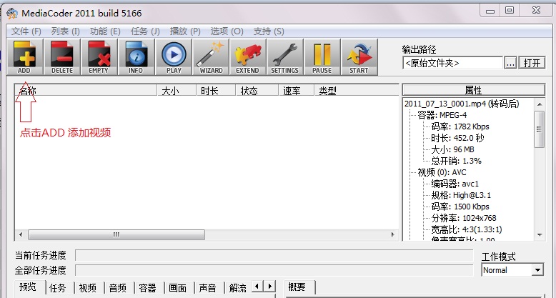The image size is (556, 298).
Task: Open the 列表 (I) menu
Action: [x=66, y=31]
